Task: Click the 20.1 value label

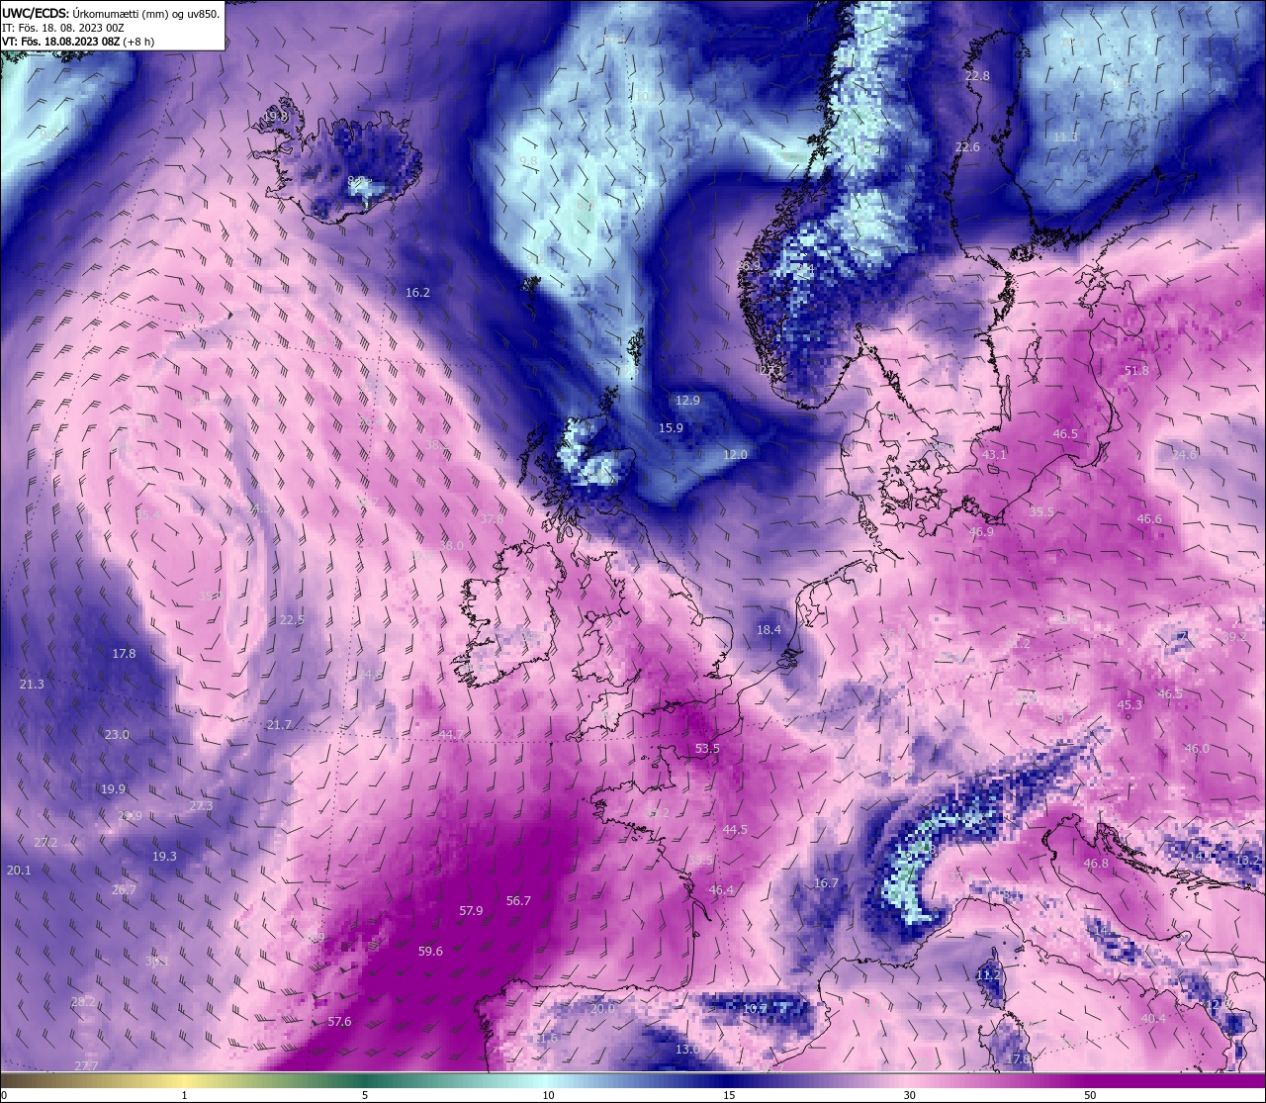Action: [x=19, y=870]
